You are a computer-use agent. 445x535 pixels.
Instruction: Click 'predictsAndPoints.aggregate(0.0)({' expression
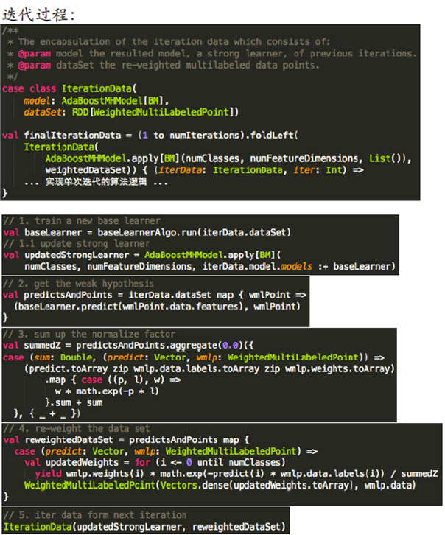pyautogui.click(x=165, y=346)
